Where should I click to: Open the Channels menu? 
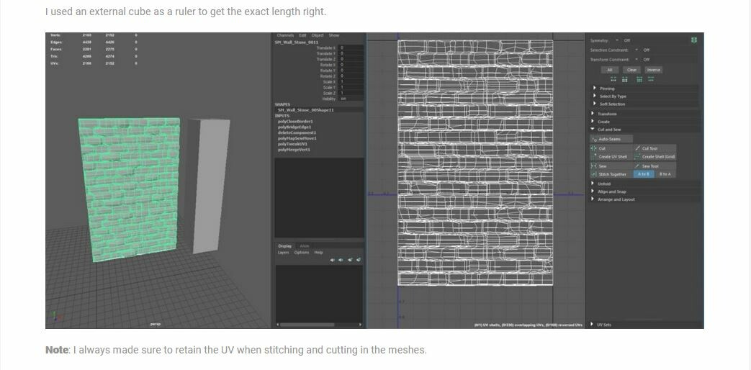coord(285,35)
